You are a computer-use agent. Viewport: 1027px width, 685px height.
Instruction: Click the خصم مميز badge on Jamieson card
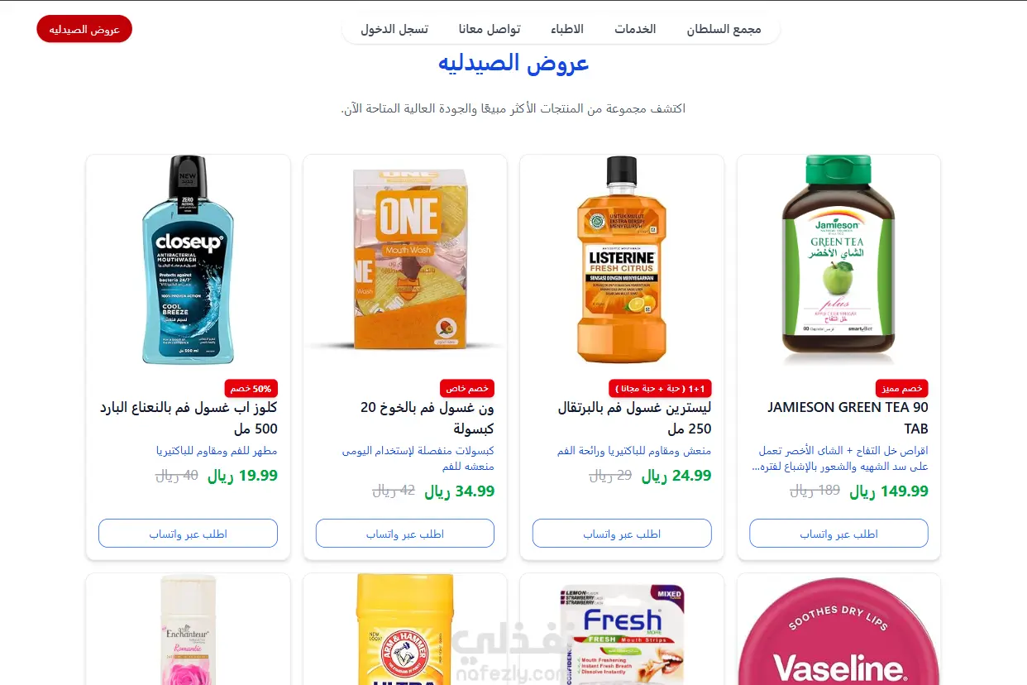point(902,388)
